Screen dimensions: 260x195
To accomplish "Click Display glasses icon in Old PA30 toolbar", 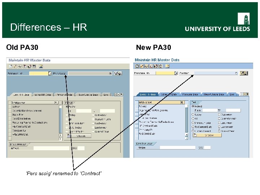I will pos(20,66).
